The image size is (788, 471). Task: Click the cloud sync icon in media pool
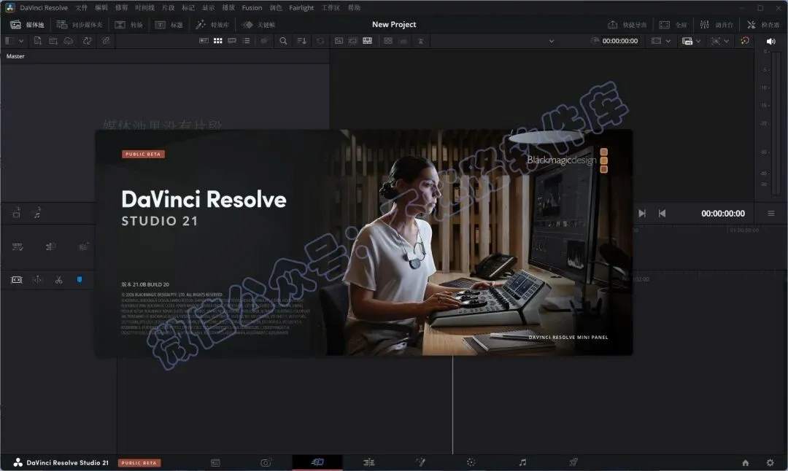[69, 41]
